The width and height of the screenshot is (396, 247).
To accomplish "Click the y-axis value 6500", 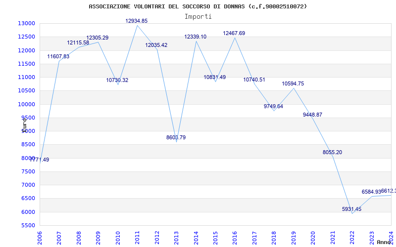I will pos(28,199).
